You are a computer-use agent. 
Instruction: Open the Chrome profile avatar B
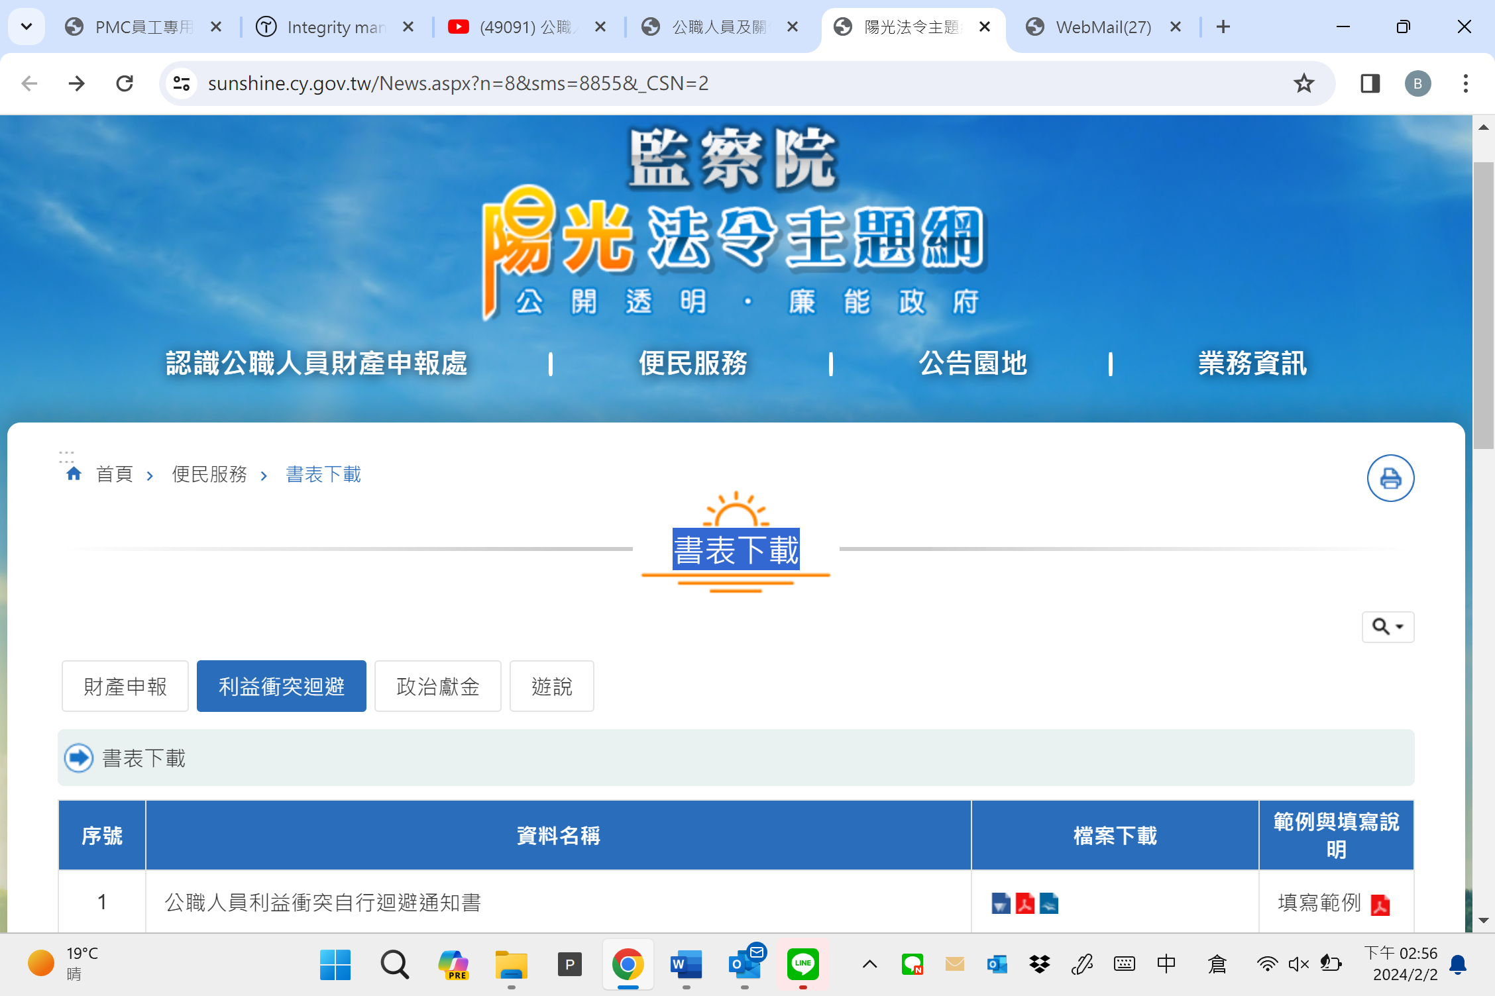coord(1417,83)
